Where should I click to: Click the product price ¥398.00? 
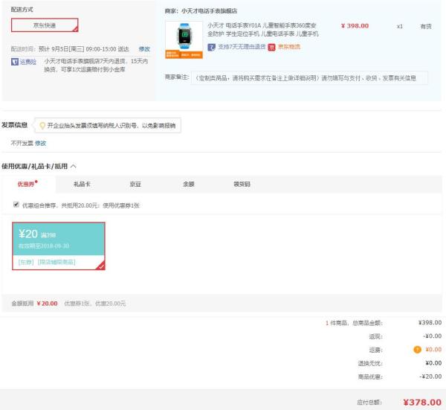[355, 26]
